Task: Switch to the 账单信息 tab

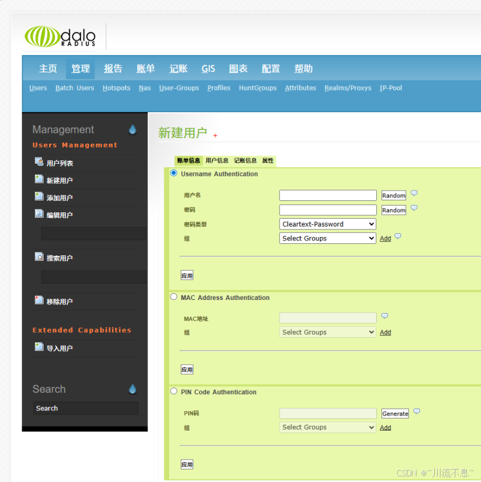Action: pos(189,160)
